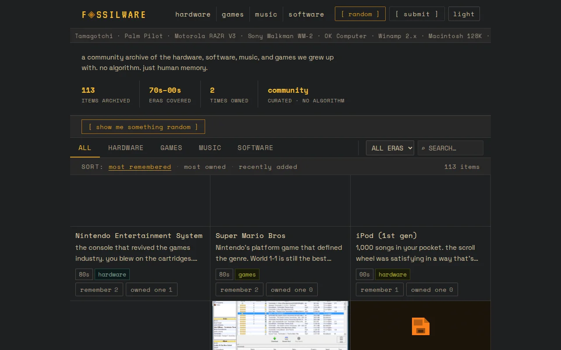Screen dimensions: 561x350
Task: Open software in top navigation
Action: pos(306,14)
